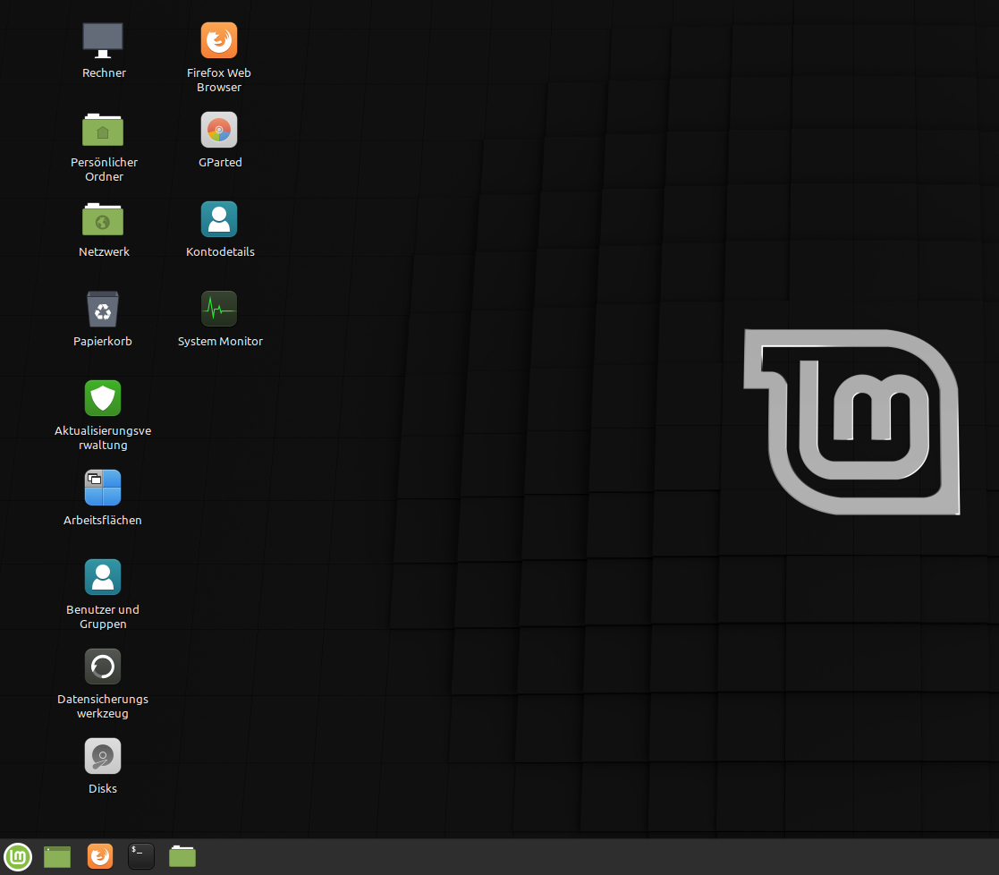
Task: Click the 'Rechner' label text
Action: point(104,72)
